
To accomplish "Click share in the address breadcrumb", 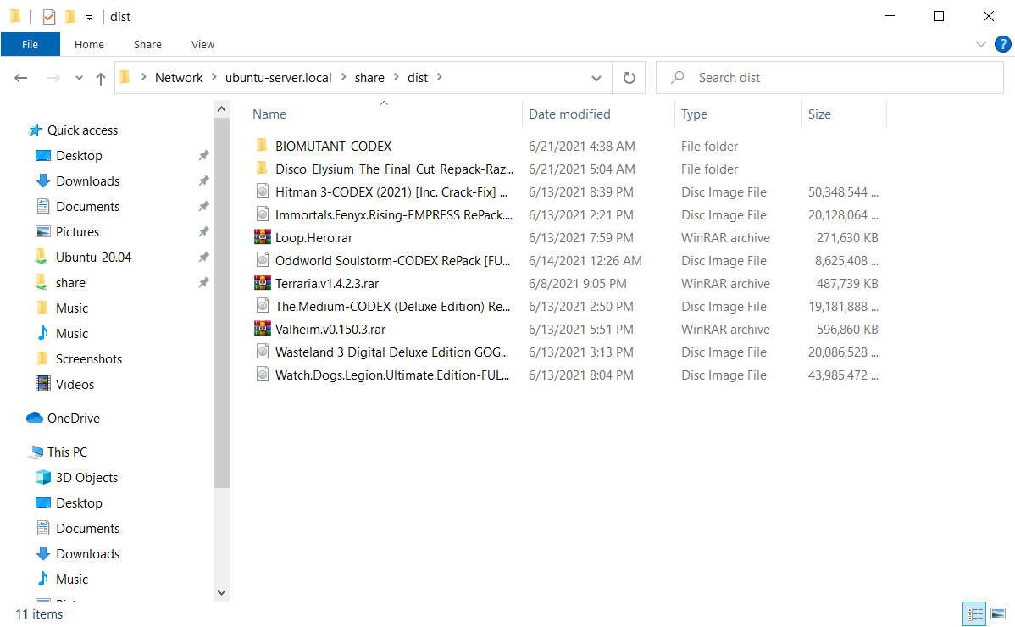I will tap(369, 78).
